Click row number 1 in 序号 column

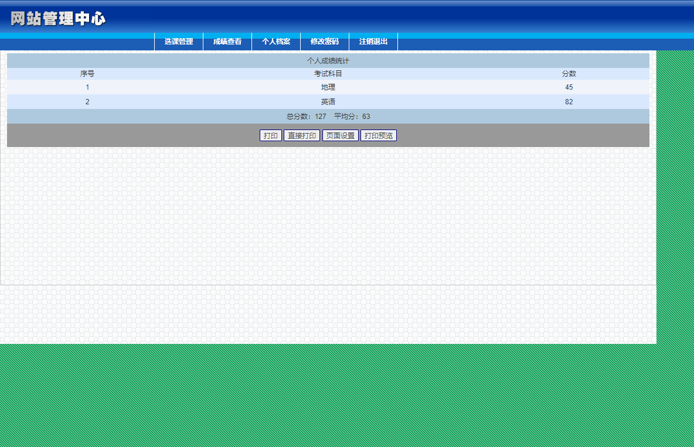[x=87, y=87]
